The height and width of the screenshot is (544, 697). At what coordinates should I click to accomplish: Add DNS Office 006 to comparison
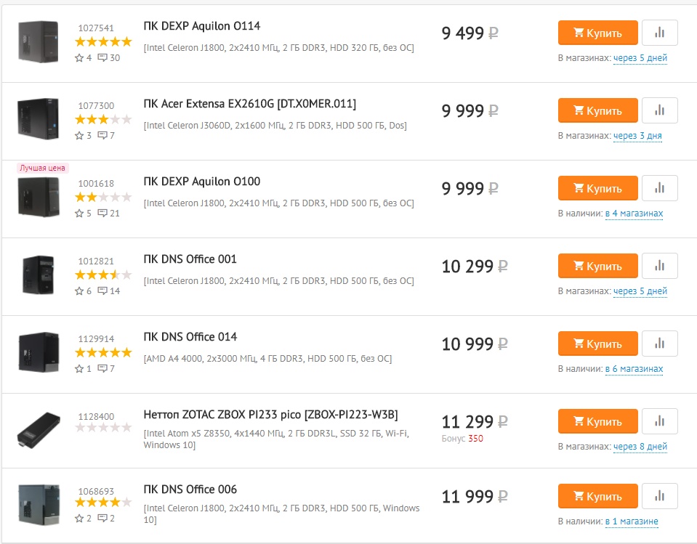(x=660, y=496)
